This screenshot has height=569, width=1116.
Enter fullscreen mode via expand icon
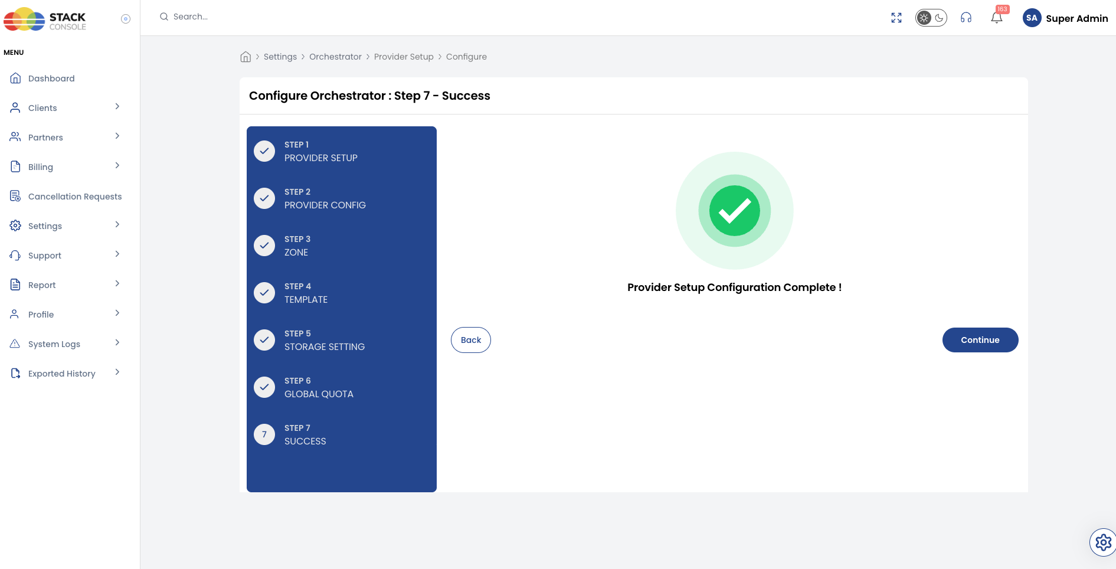(x=896, y=18)
